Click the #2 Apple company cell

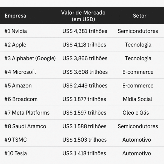click(x=15, y=45)
